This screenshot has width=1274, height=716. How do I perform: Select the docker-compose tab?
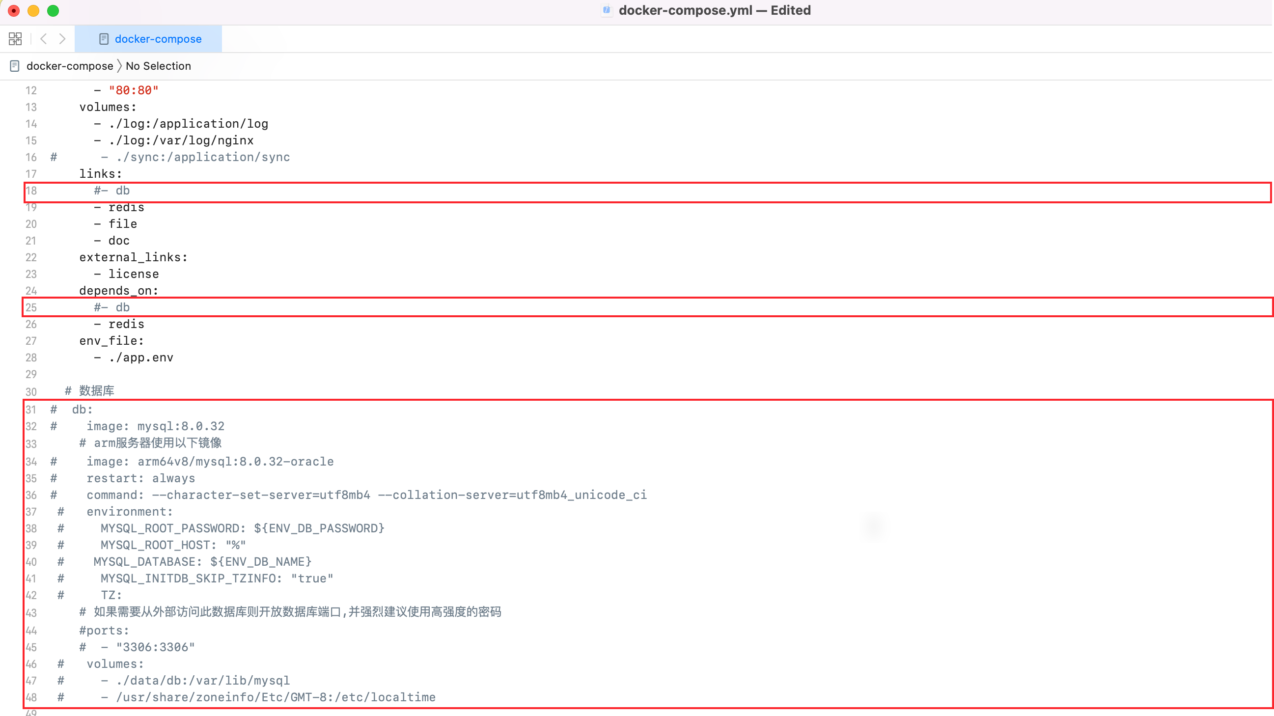[x=158, y=39]
